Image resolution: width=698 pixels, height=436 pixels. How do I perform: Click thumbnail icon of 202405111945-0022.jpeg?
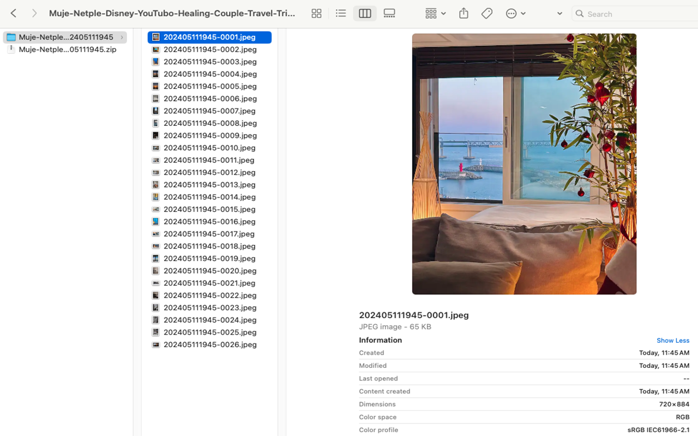[155, 295]
